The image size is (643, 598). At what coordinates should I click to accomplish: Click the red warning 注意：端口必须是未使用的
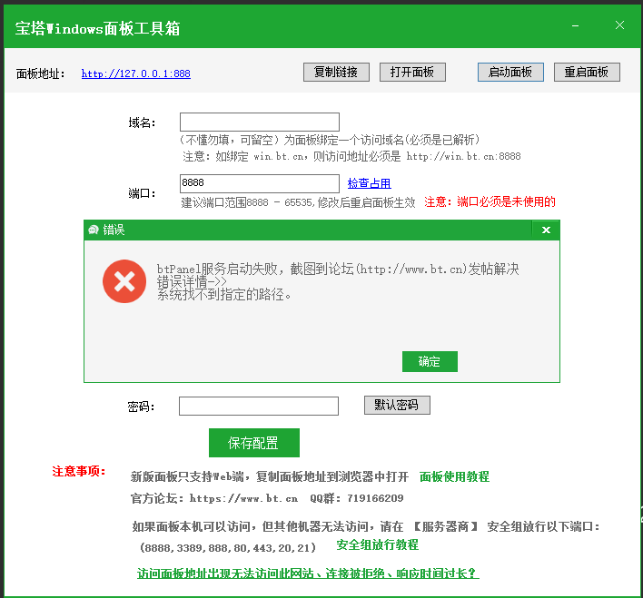click(490, 202)
